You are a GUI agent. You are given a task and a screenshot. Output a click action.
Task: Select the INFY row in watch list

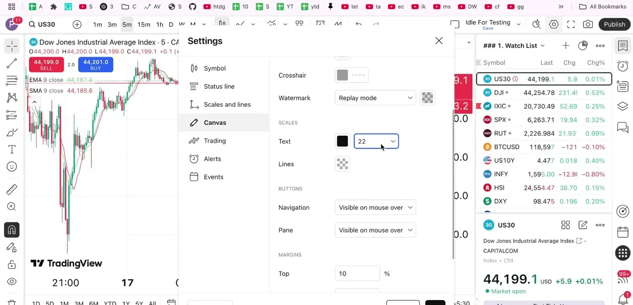(x=544, y=174)
